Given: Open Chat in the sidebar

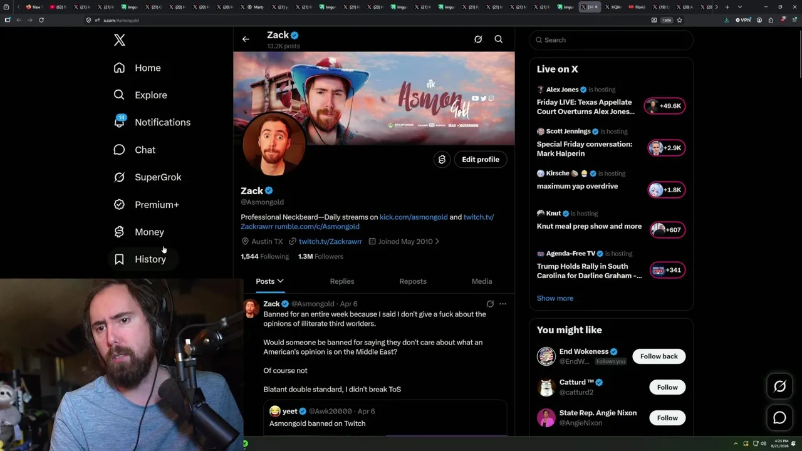Looking at the screenshot, I should tap(134, 150).
